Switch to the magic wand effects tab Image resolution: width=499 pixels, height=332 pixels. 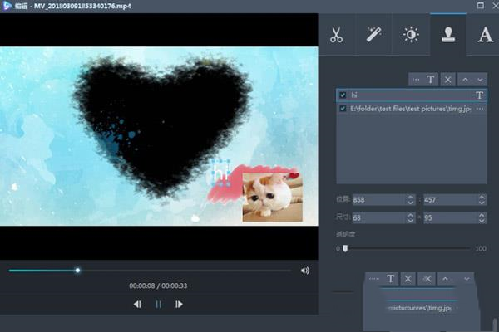(374, 34)
